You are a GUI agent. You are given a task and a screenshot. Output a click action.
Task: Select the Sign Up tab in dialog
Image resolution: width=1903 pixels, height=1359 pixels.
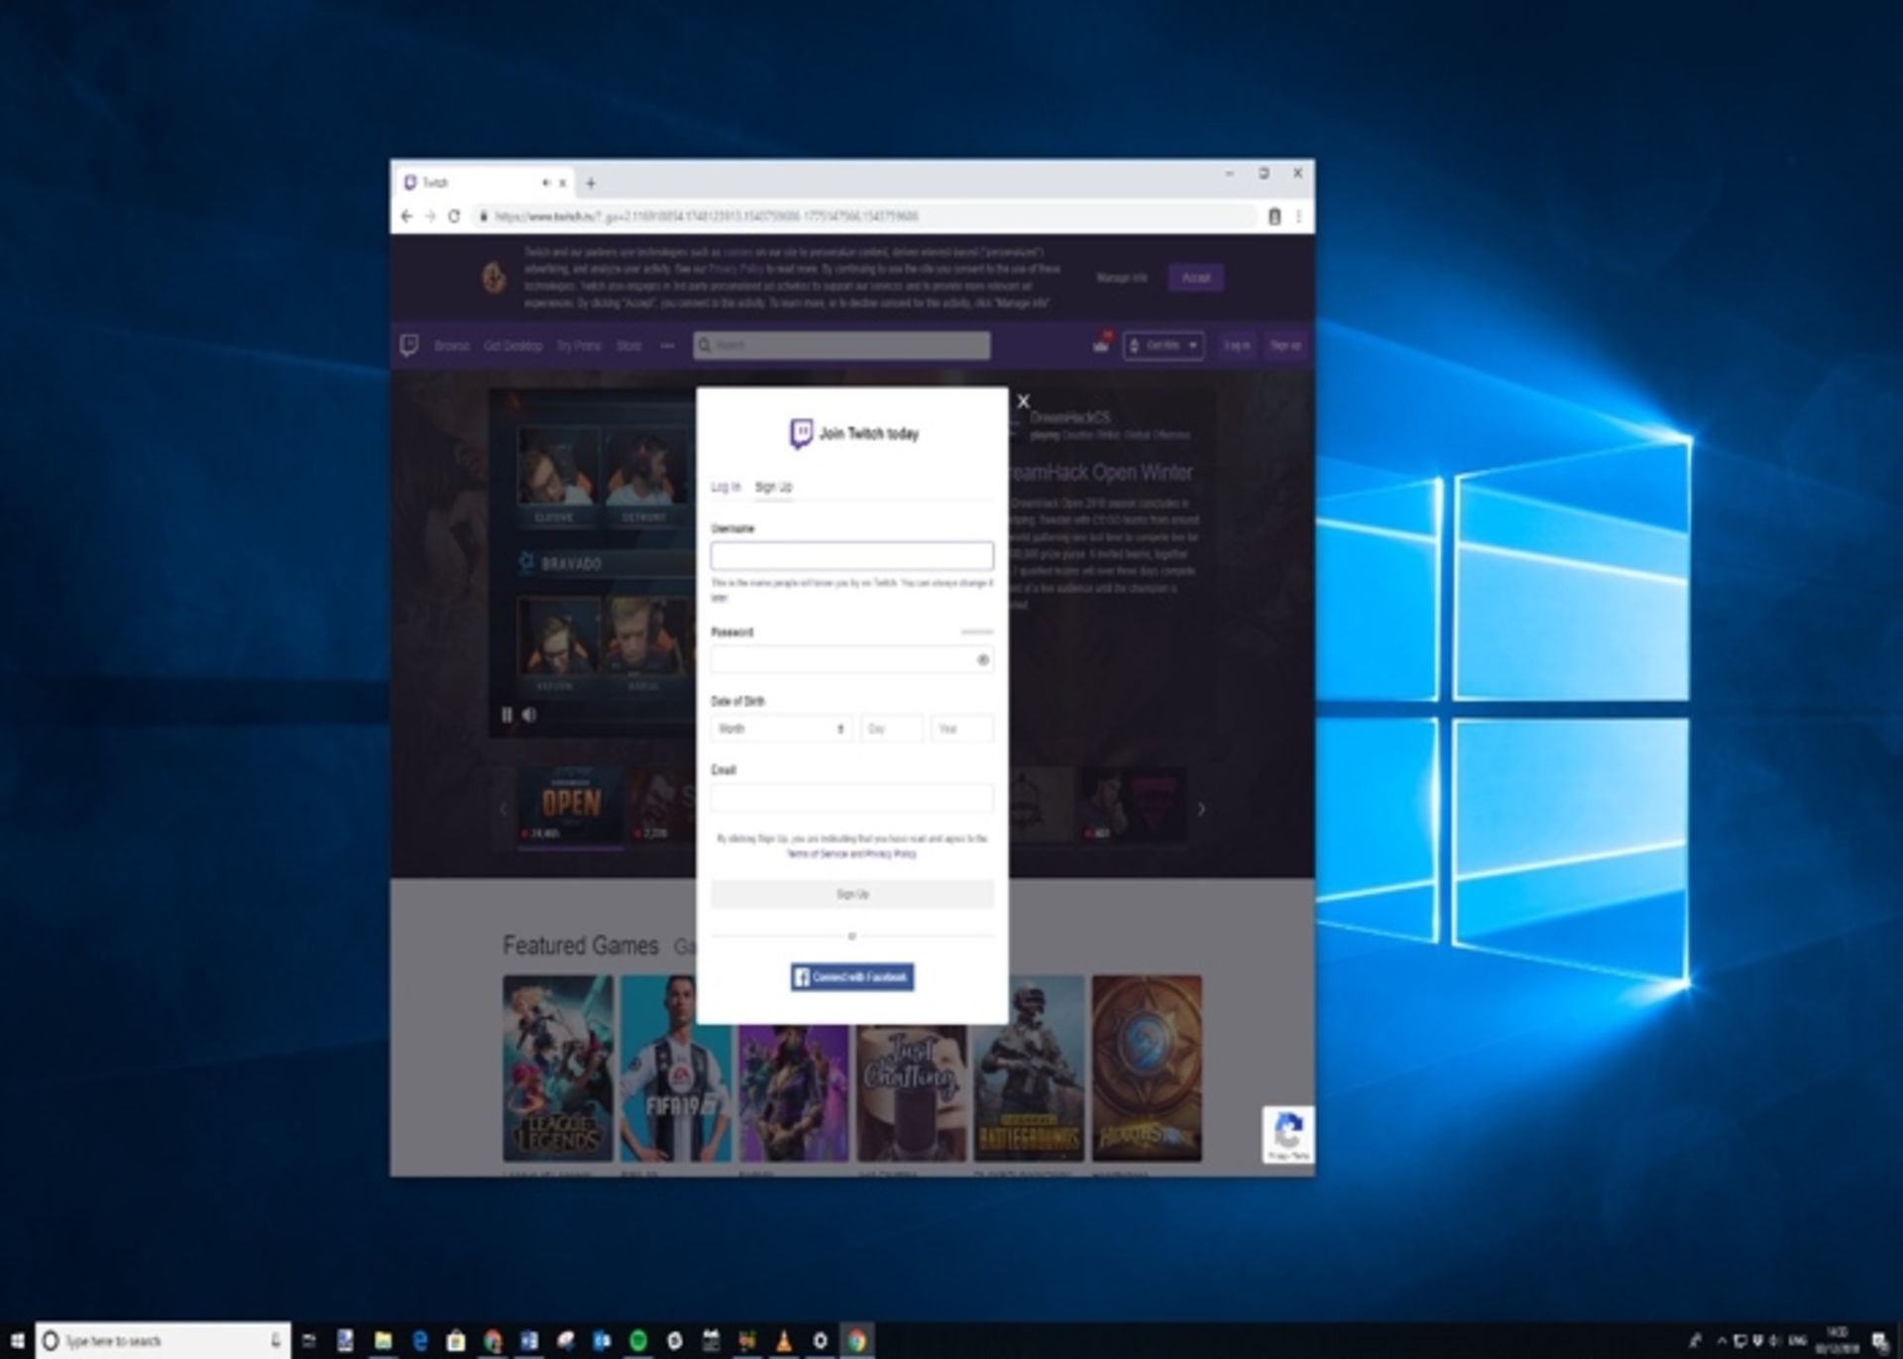point(773,487)
